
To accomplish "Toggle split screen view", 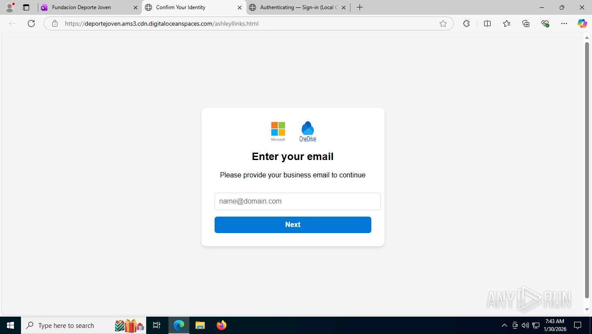I will click(x=487, y=23).
